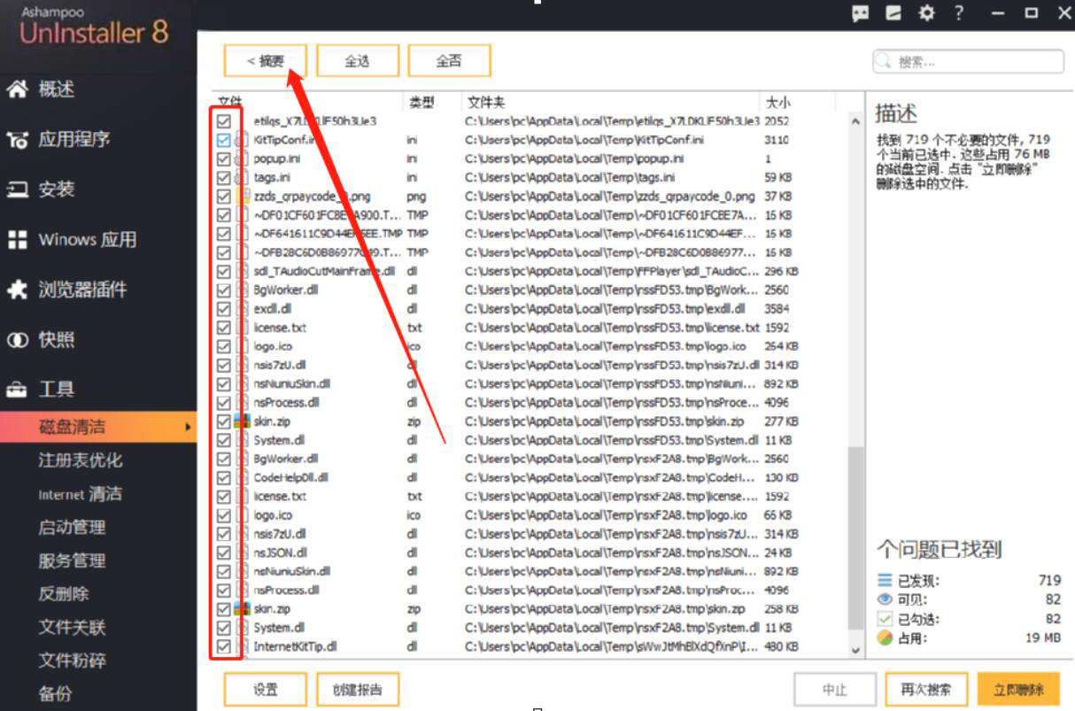Click the news note icon in title bar
Image resolution: width=1075 pixels, height=711 pixels.
pyautogui.click(x=893, y=13)
